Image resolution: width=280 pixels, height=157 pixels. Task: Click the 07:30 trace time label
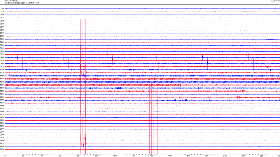pyautogui.click(x=2, y=54)
